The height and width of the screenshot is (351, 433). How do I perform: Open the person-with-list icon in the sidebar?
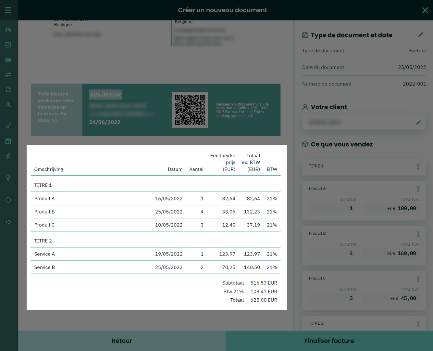pyautogui.click(x=8, y=126)
